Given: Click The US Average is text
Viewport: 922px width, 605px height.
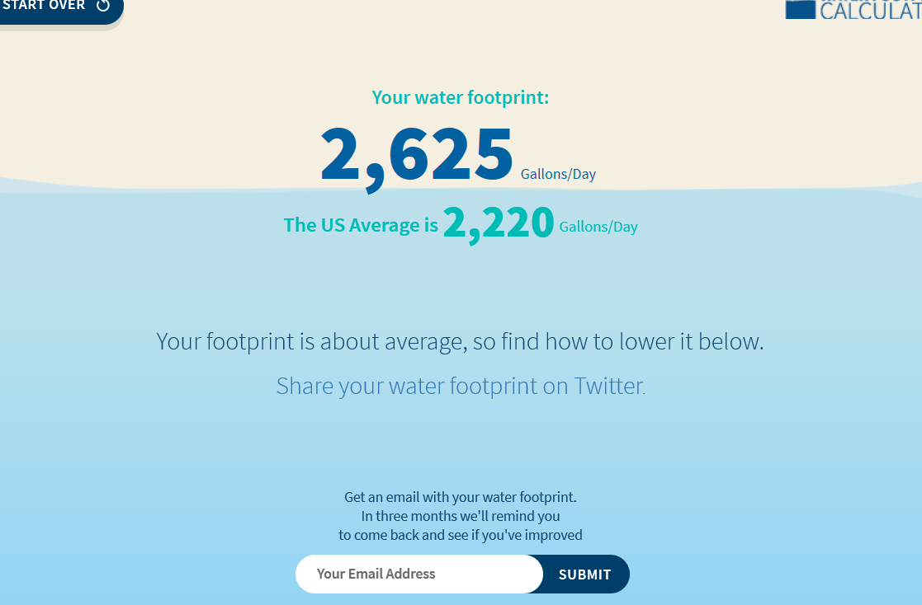Looking at the screenshot, I should click(x=361, y=226).
